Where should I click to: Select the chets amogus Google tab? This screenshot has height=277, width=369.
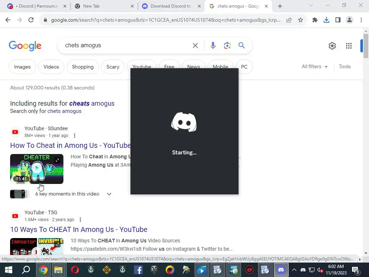(238, 6)
